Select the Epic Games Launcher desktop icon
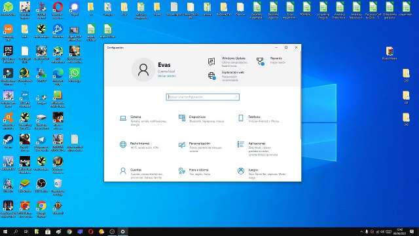 pos(9,54)
